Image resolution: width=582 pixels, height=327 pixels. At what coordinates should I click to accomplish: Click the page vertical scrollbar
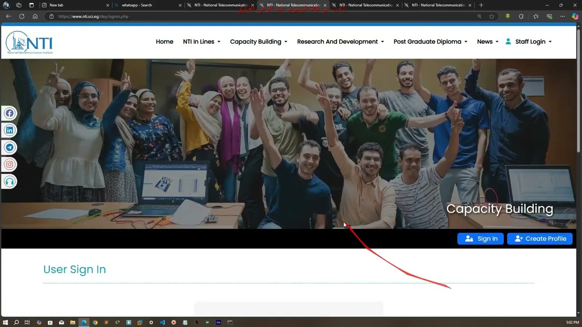pos(579,91)
